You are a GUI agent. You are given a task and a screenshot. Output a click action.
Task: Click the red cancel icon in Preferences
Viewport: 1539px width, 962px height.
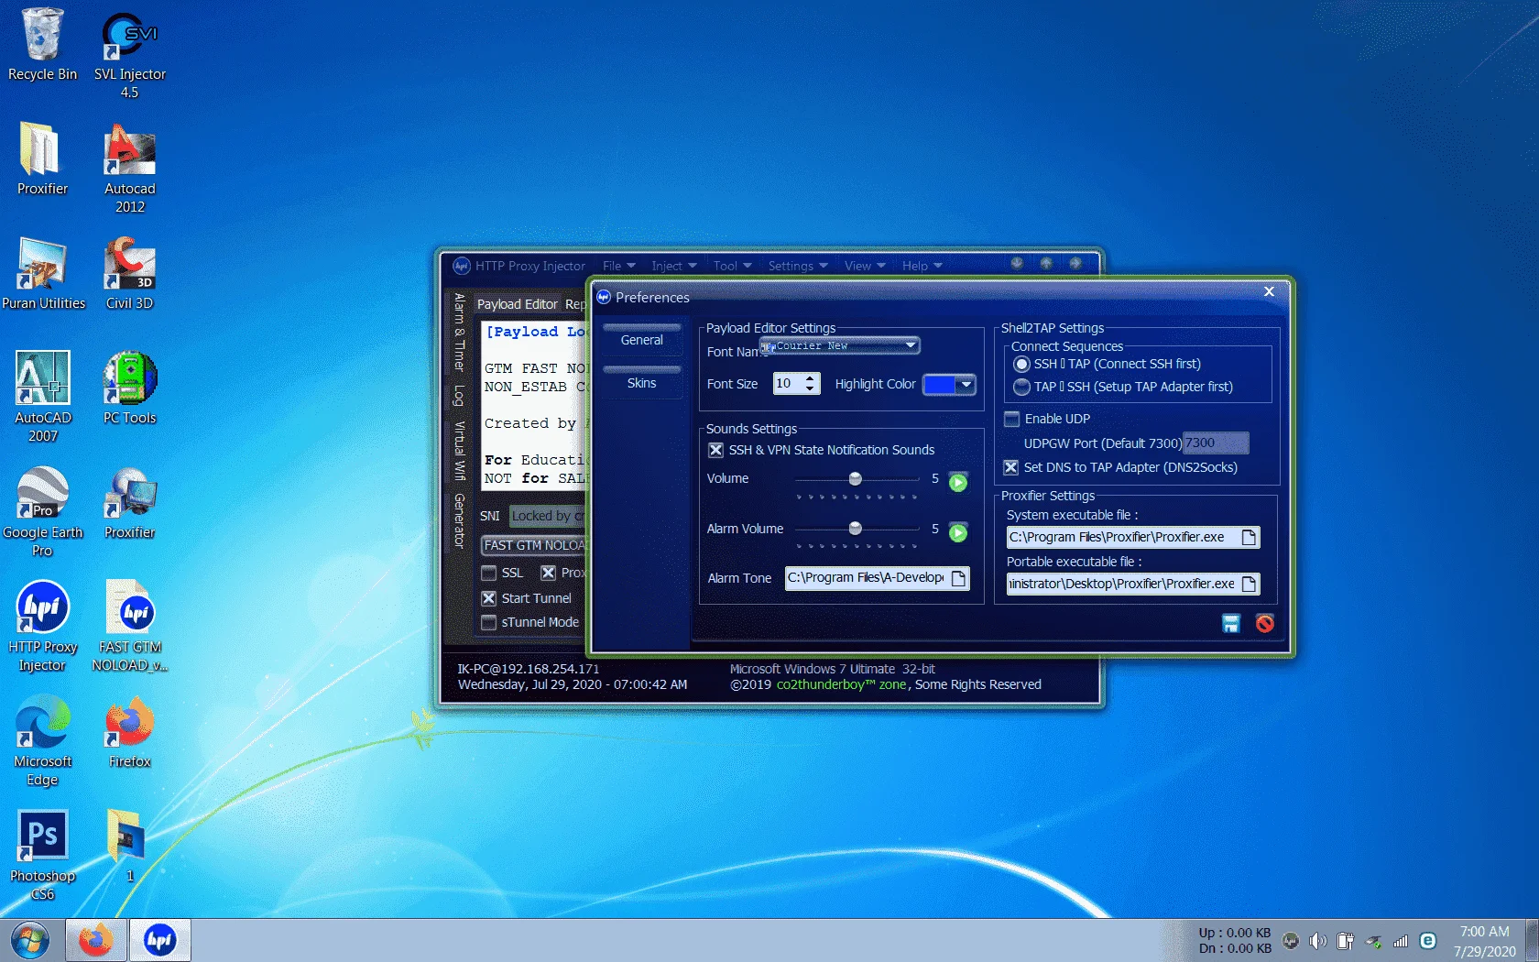click(x=1265, y=624)
